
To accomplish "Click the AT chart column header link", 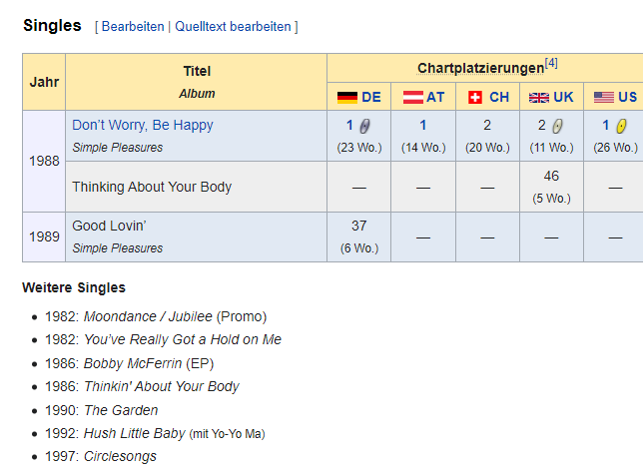I will click(435, 98).
